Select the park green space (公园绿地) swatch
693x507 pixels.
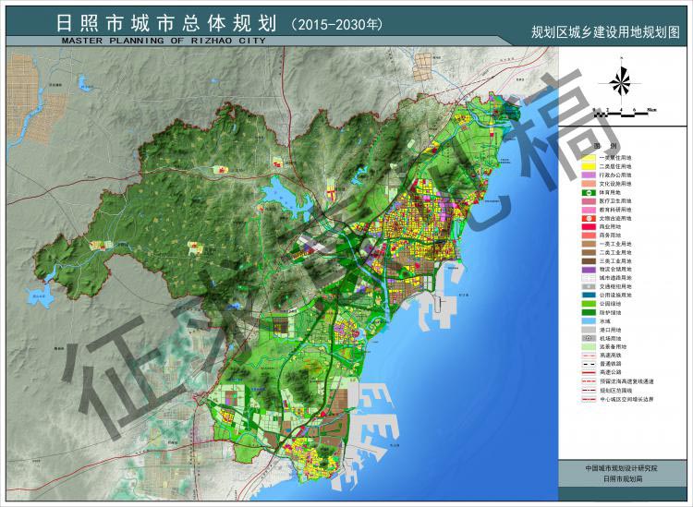[588, 303]
